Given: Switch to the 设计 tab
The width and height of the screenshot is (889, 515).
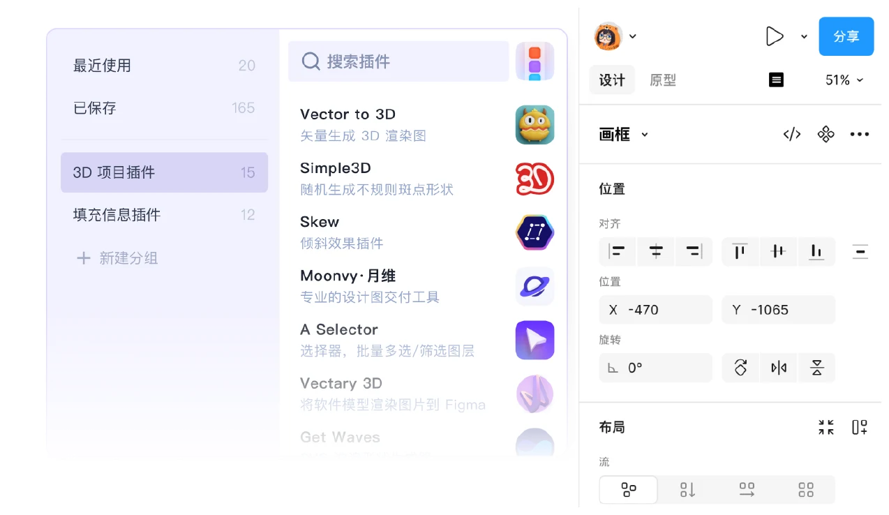Looking at the screenshot, I should click(x=612, y=80).
